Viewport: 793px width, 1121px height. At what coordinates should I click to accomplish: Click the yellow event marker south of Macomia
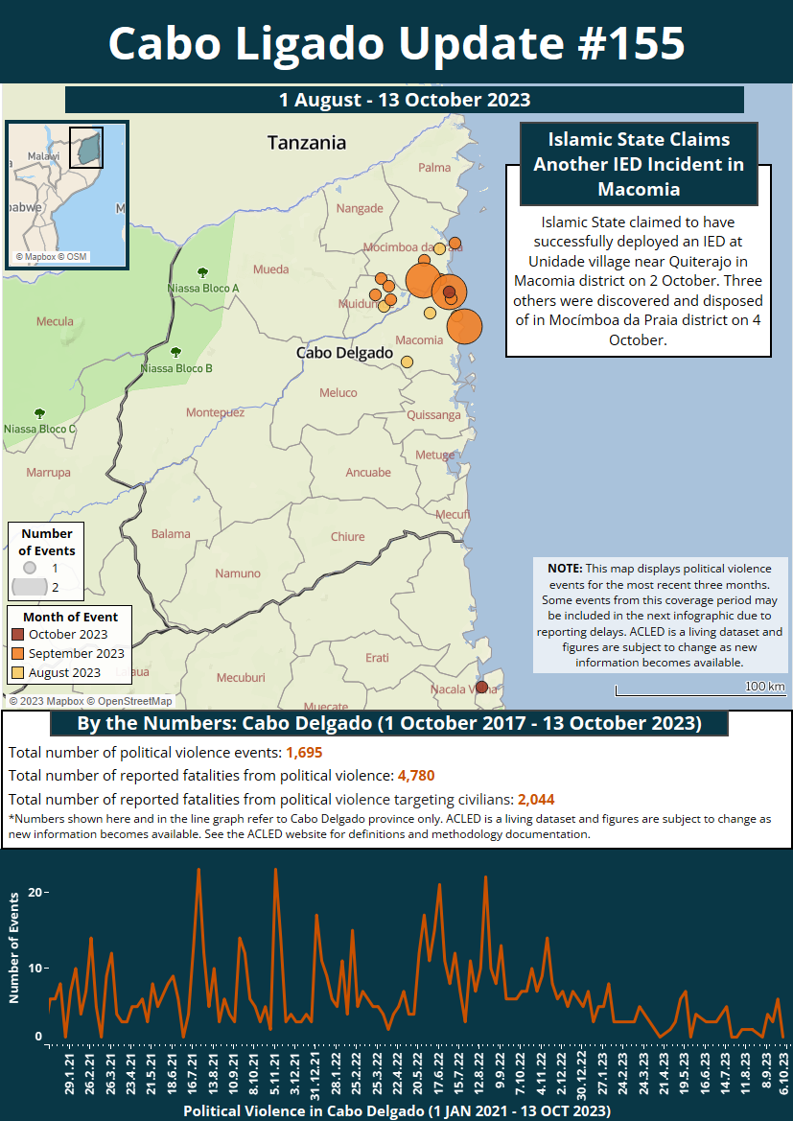tap(407, 362)
